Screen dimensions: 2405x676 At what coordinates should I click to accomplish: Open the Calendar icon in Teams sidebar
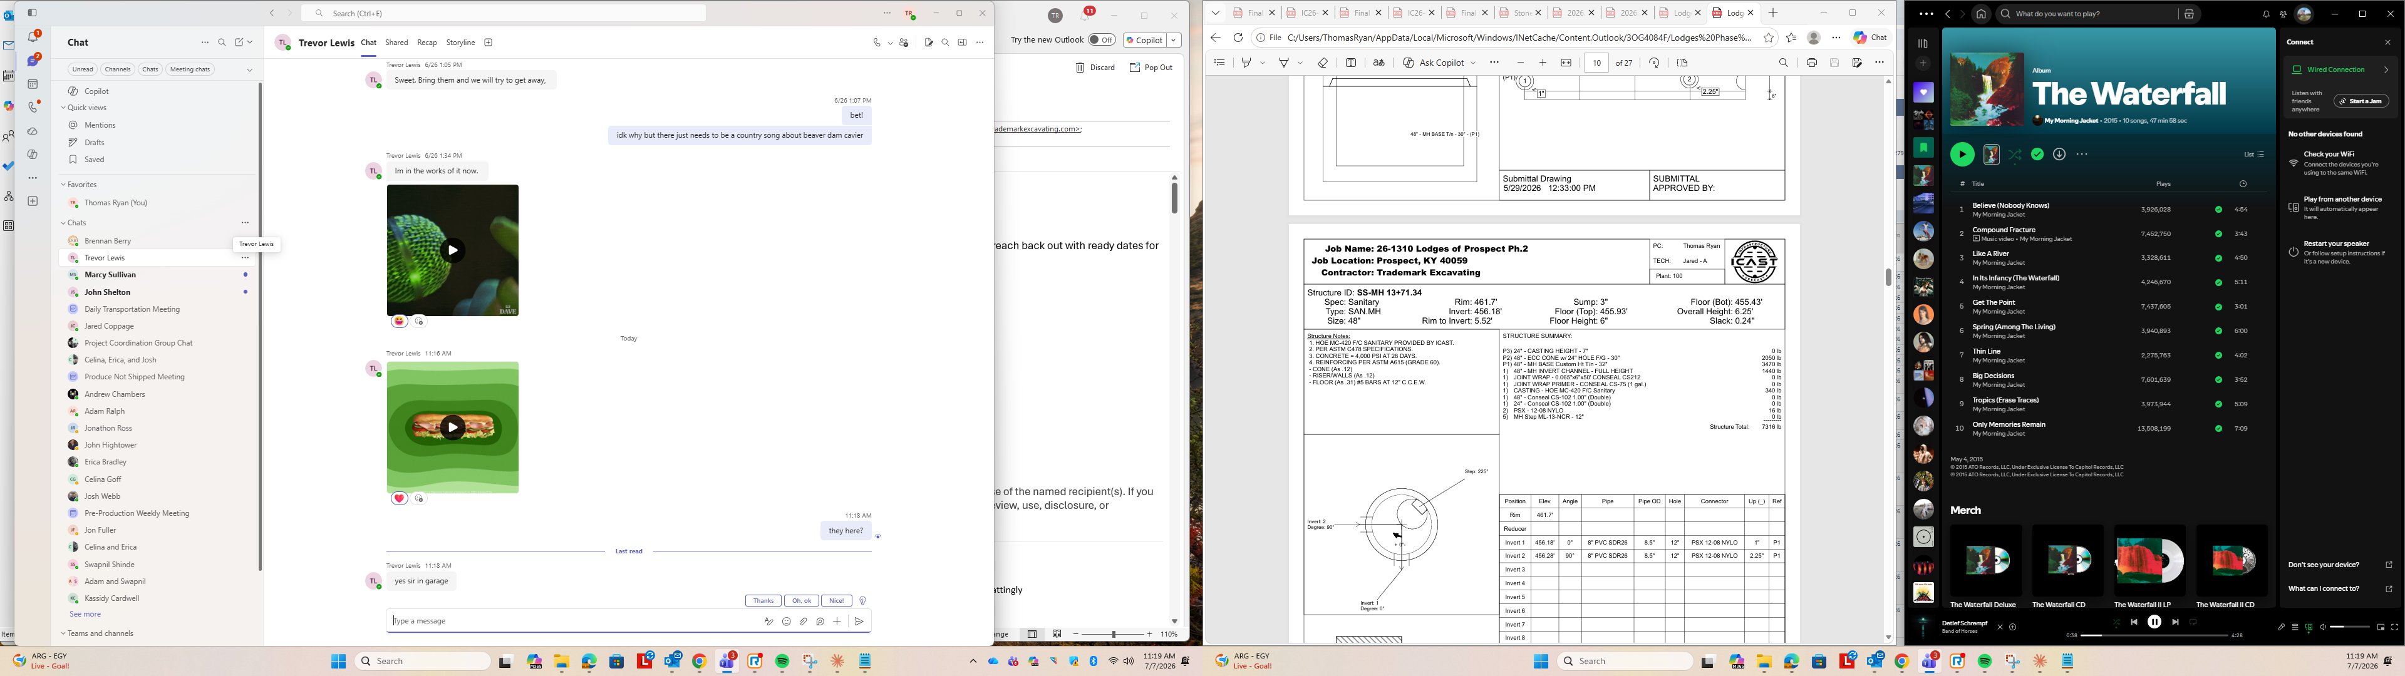tap(34, 83)
